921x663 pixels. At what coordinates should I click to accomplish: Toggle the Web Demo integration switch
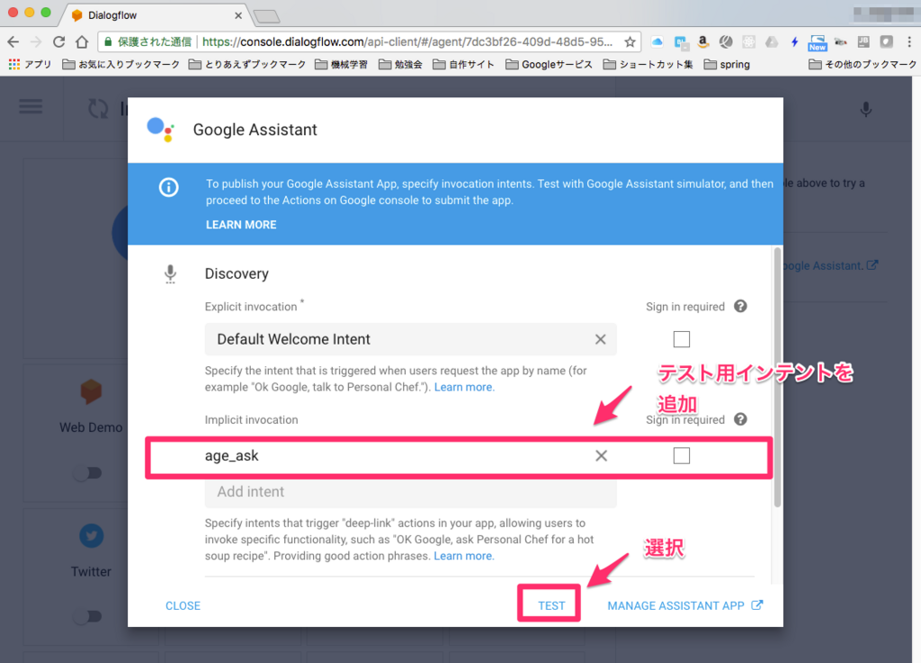click(88, 472)
